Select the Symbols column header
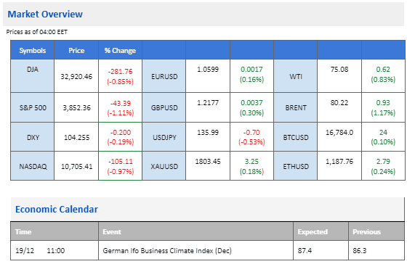The width and height of the screenshot is (415, 272). [32, 50]
